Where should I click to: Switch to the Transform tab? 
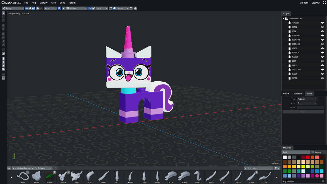click(x=298, y=94)
